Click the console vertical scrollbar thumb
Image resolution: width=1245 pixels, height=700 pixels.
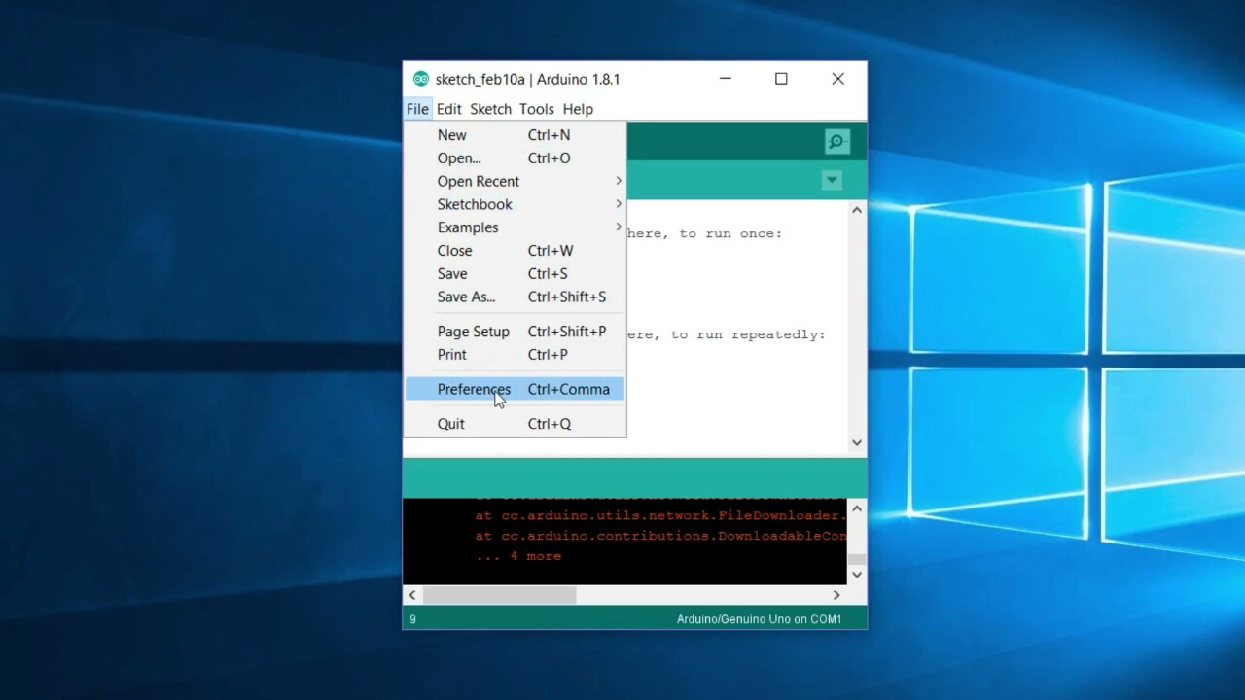click(x=857, y=559)
